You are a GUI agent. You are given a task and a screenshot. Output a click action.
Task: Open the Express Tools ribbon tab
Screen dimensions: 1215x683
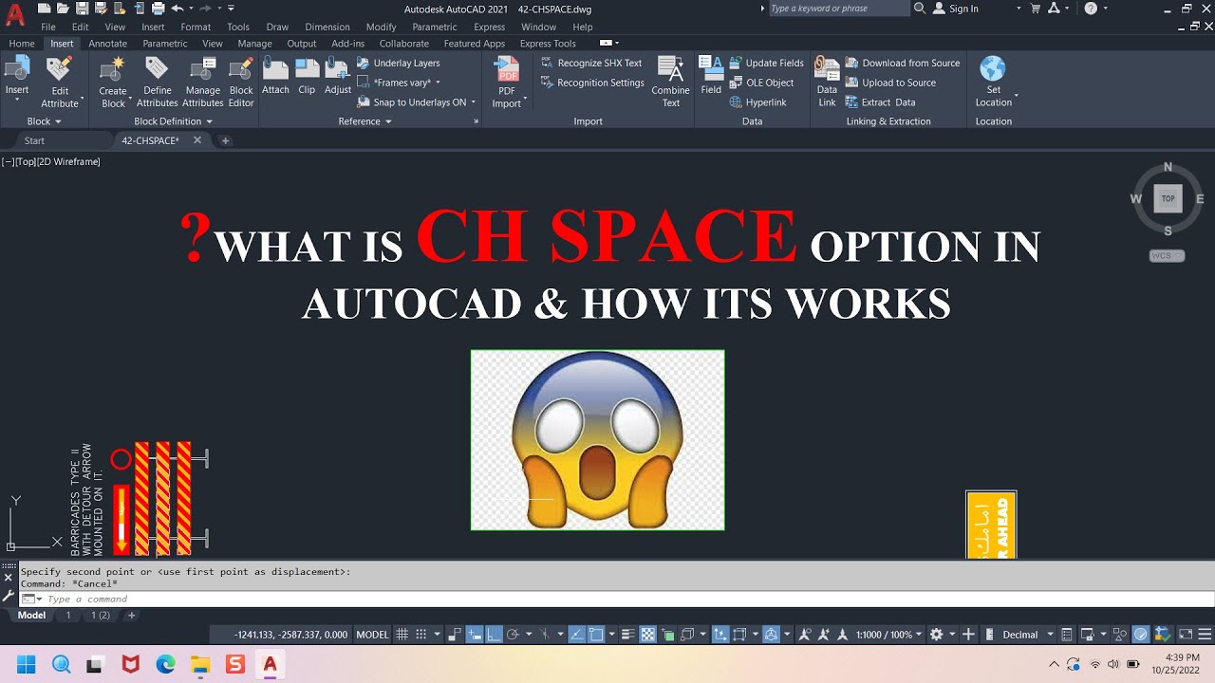548,44
